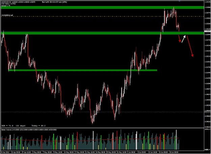Click the 14 May 08:00 date label
The height and width of the screenshot is (154, 211).
[x=69, y=152]
